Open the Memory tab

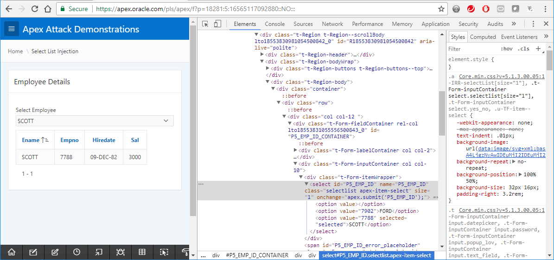point(402,24)
